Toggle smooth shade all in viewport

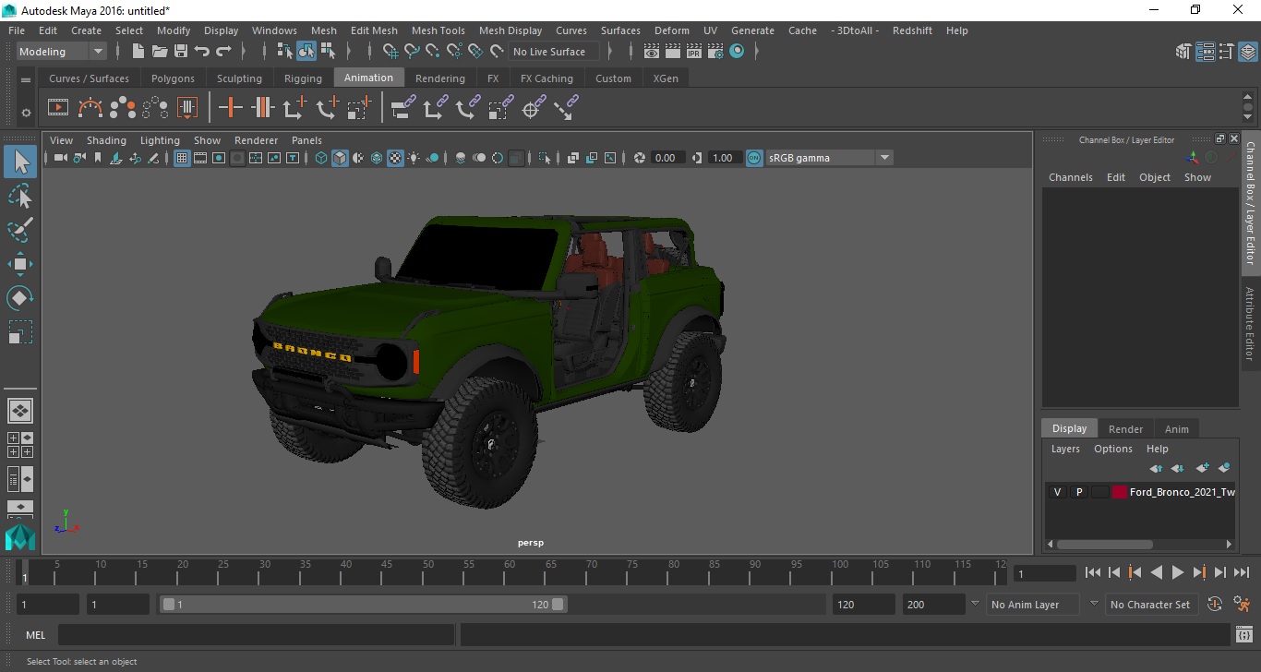coord(340,158)
